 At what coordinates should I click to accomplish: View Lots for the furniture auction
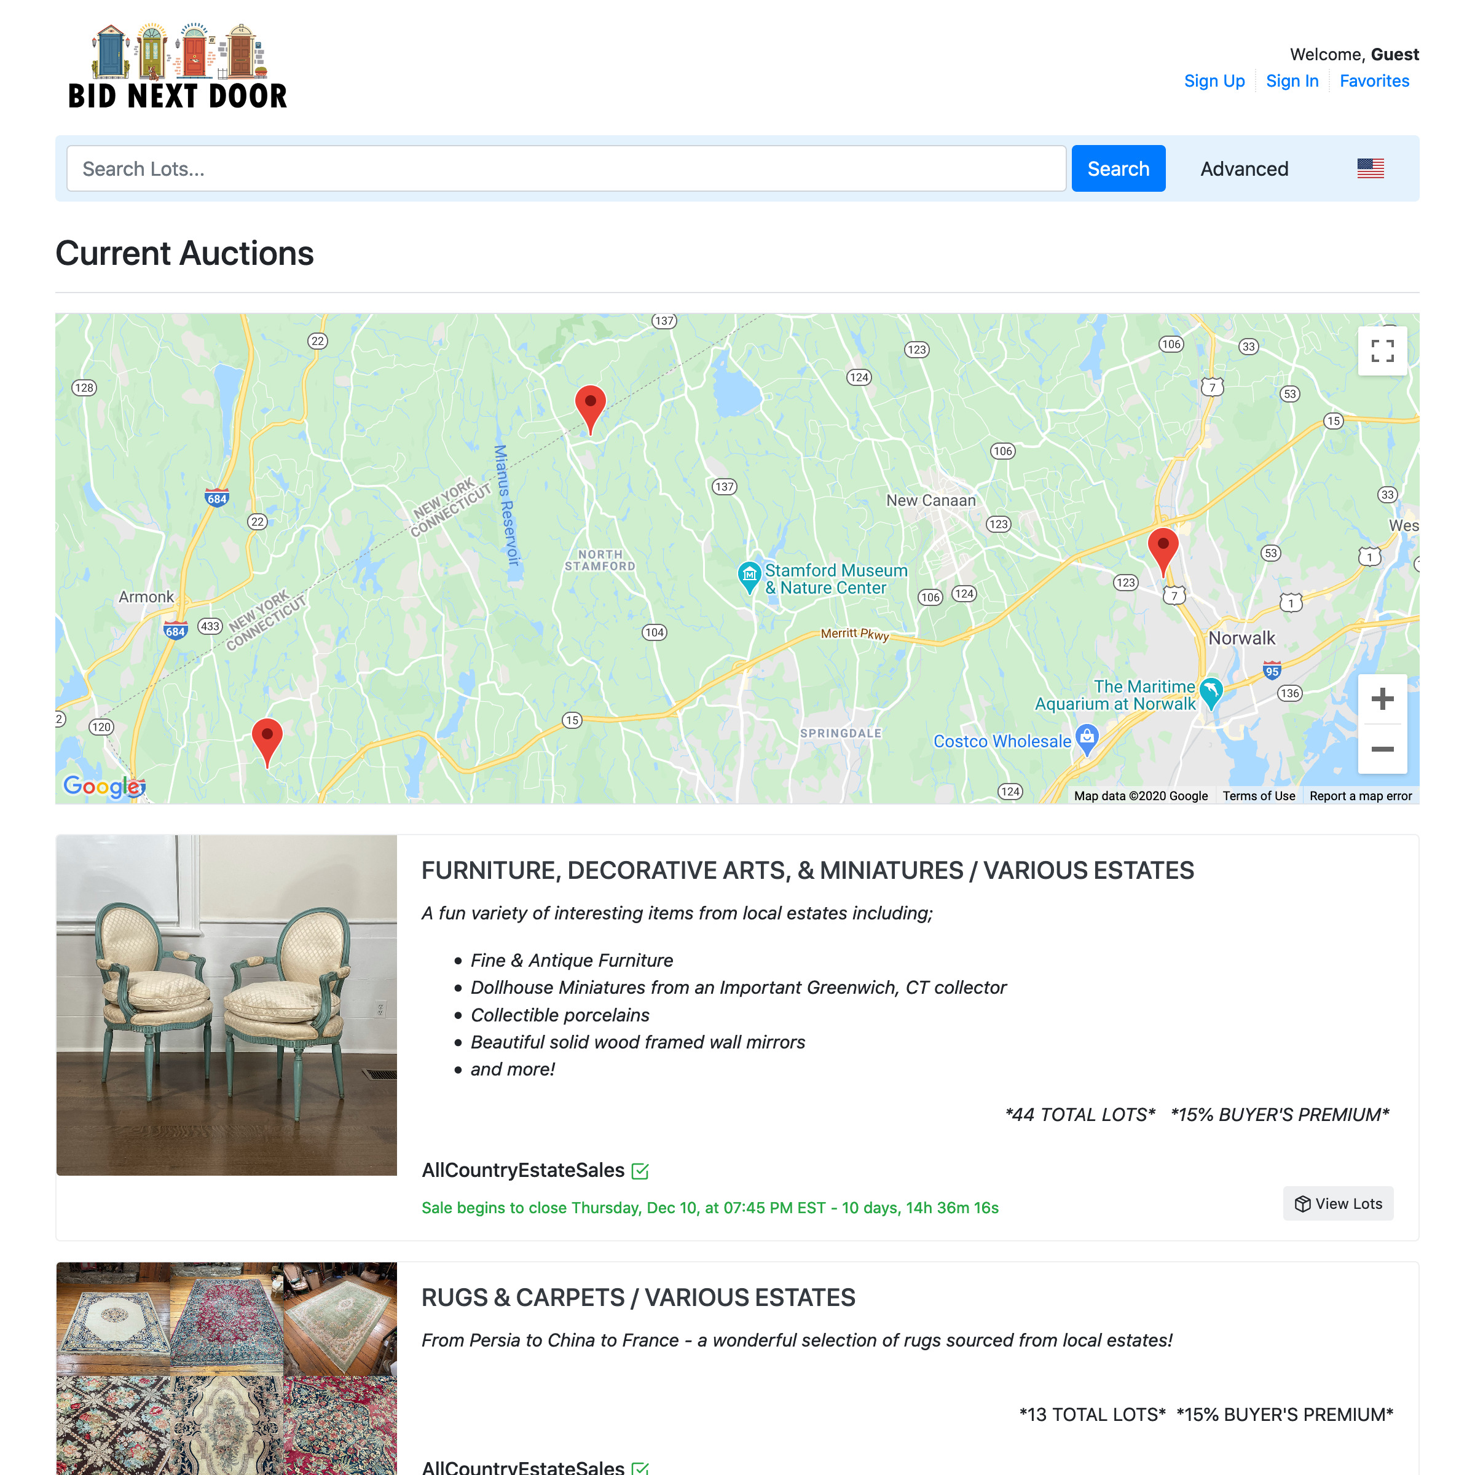[1337, 1203]
